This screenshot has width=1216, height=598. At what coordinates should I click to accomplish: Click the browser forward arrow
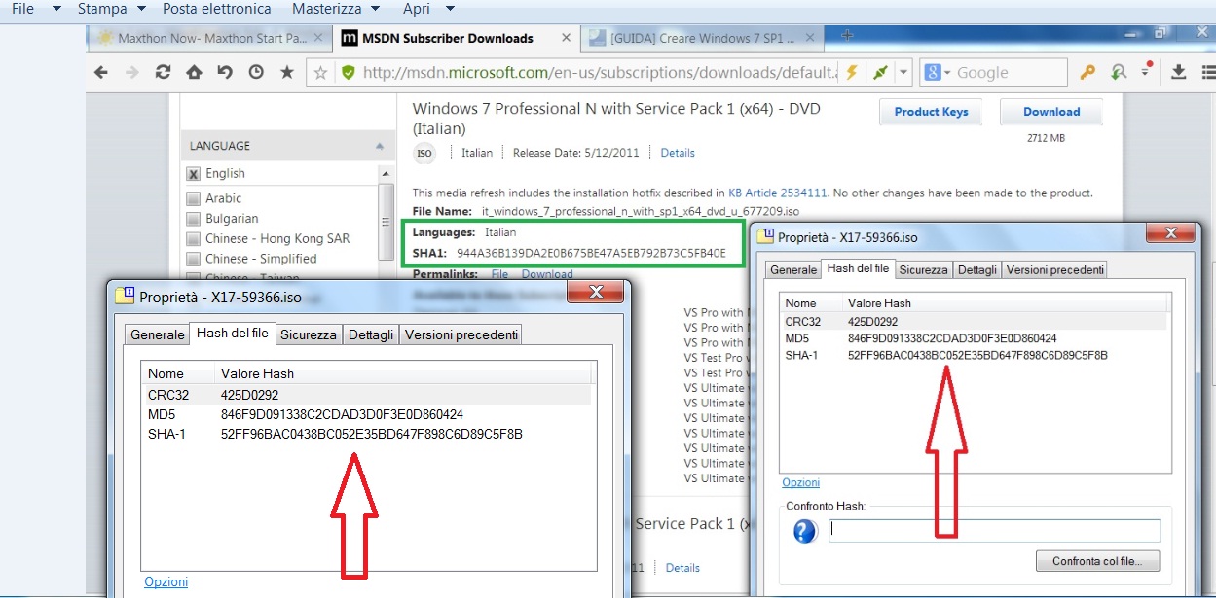[x=131, y=72]
